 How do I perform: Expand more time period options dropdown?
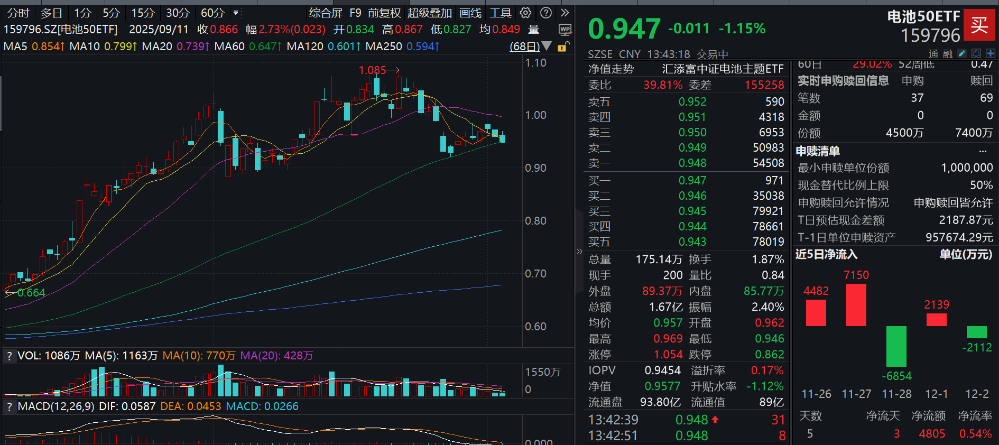point(236,13)
